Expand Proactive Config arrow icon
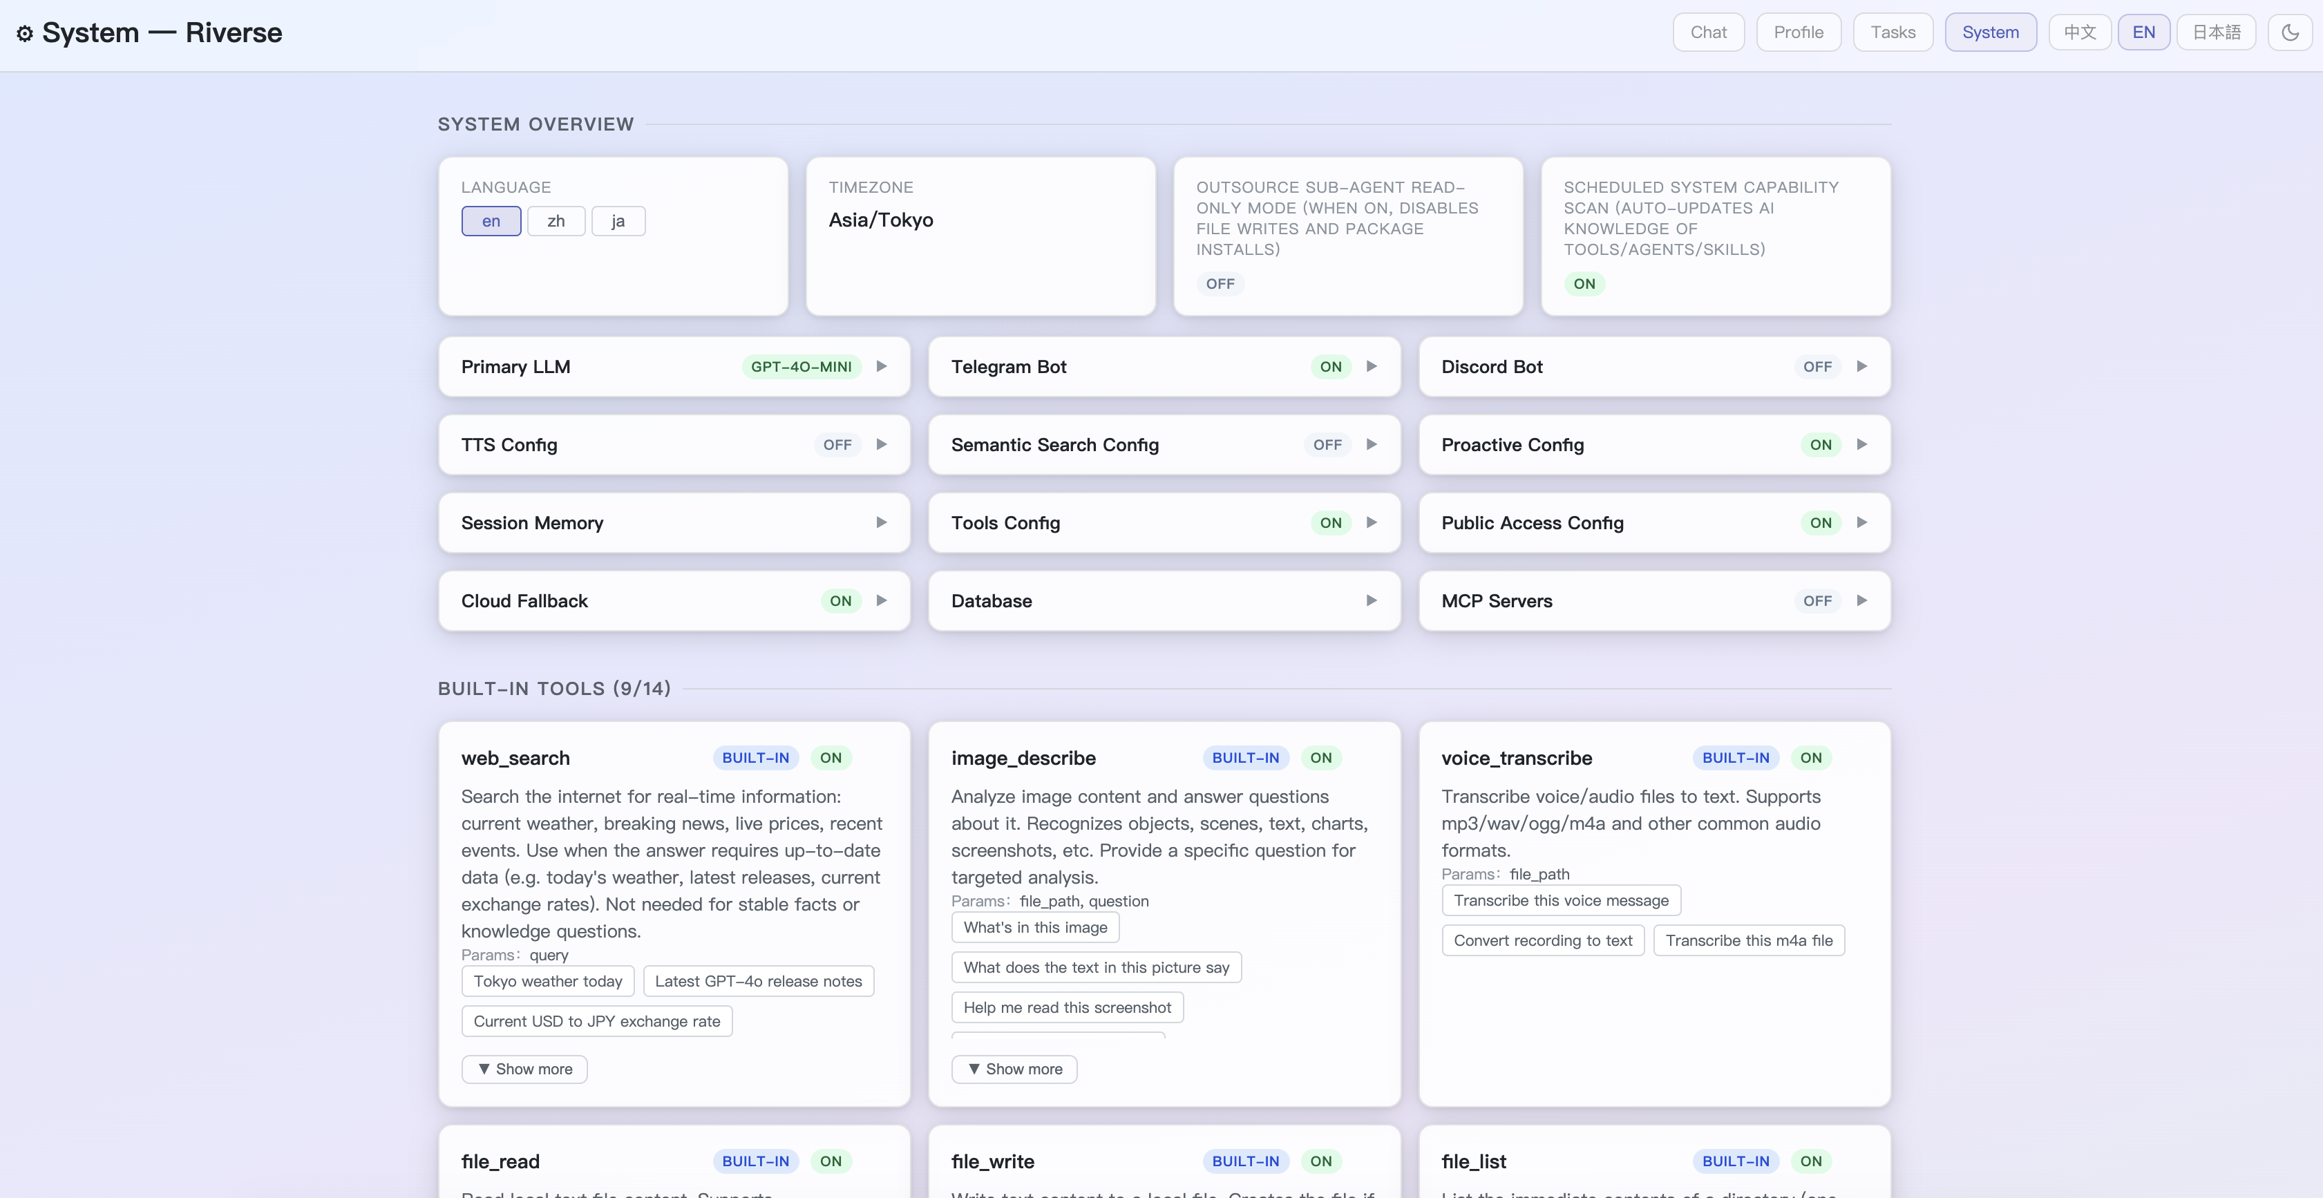Viewport: 2323px width, 1198px height. tap(1861, 444)
